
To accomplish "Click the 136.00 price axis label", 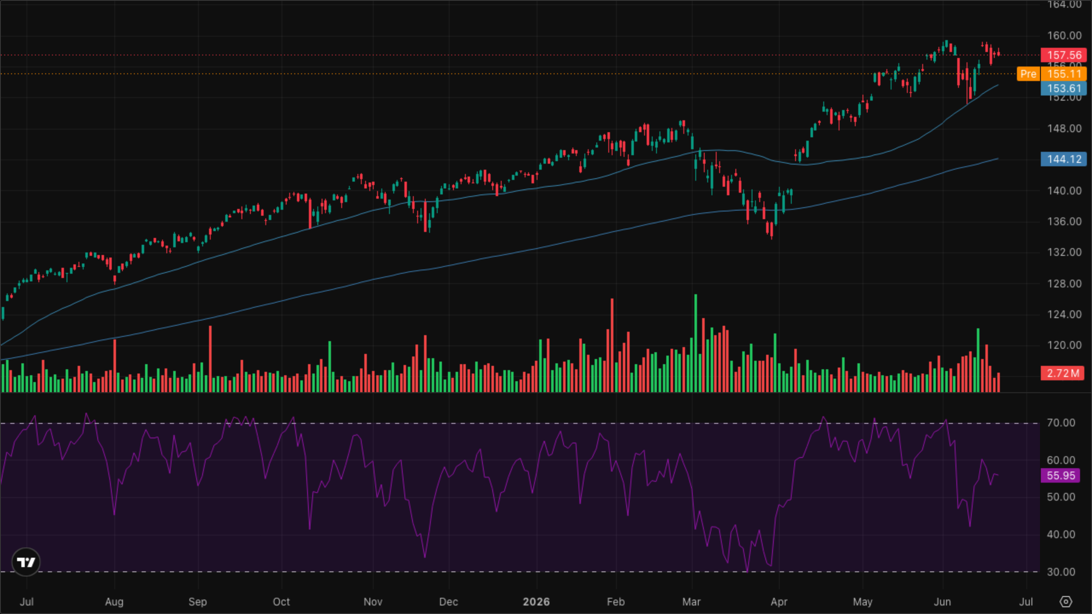I will pyautogui.click(x=1064, y=221).
